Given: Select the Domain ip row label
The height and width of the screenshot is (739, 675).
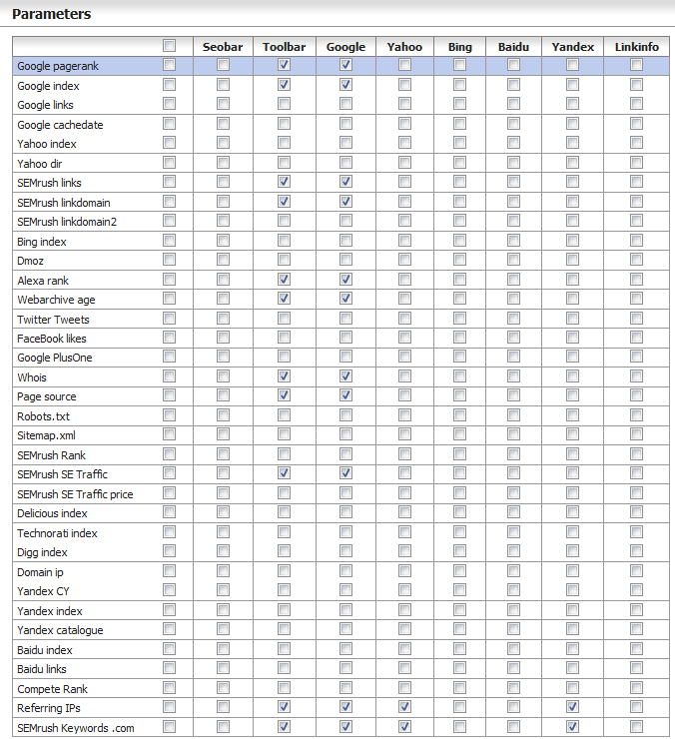Looking at the screenshot, I should [x=40, y=572].
